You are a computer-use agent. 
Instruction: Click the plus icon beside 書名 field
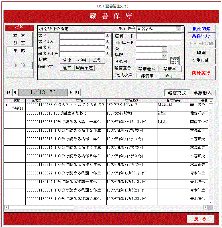pos(108,36)
